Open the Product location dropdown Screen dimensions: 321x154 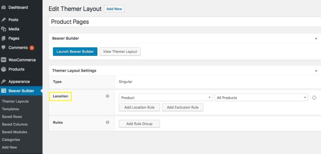[166, 98]
